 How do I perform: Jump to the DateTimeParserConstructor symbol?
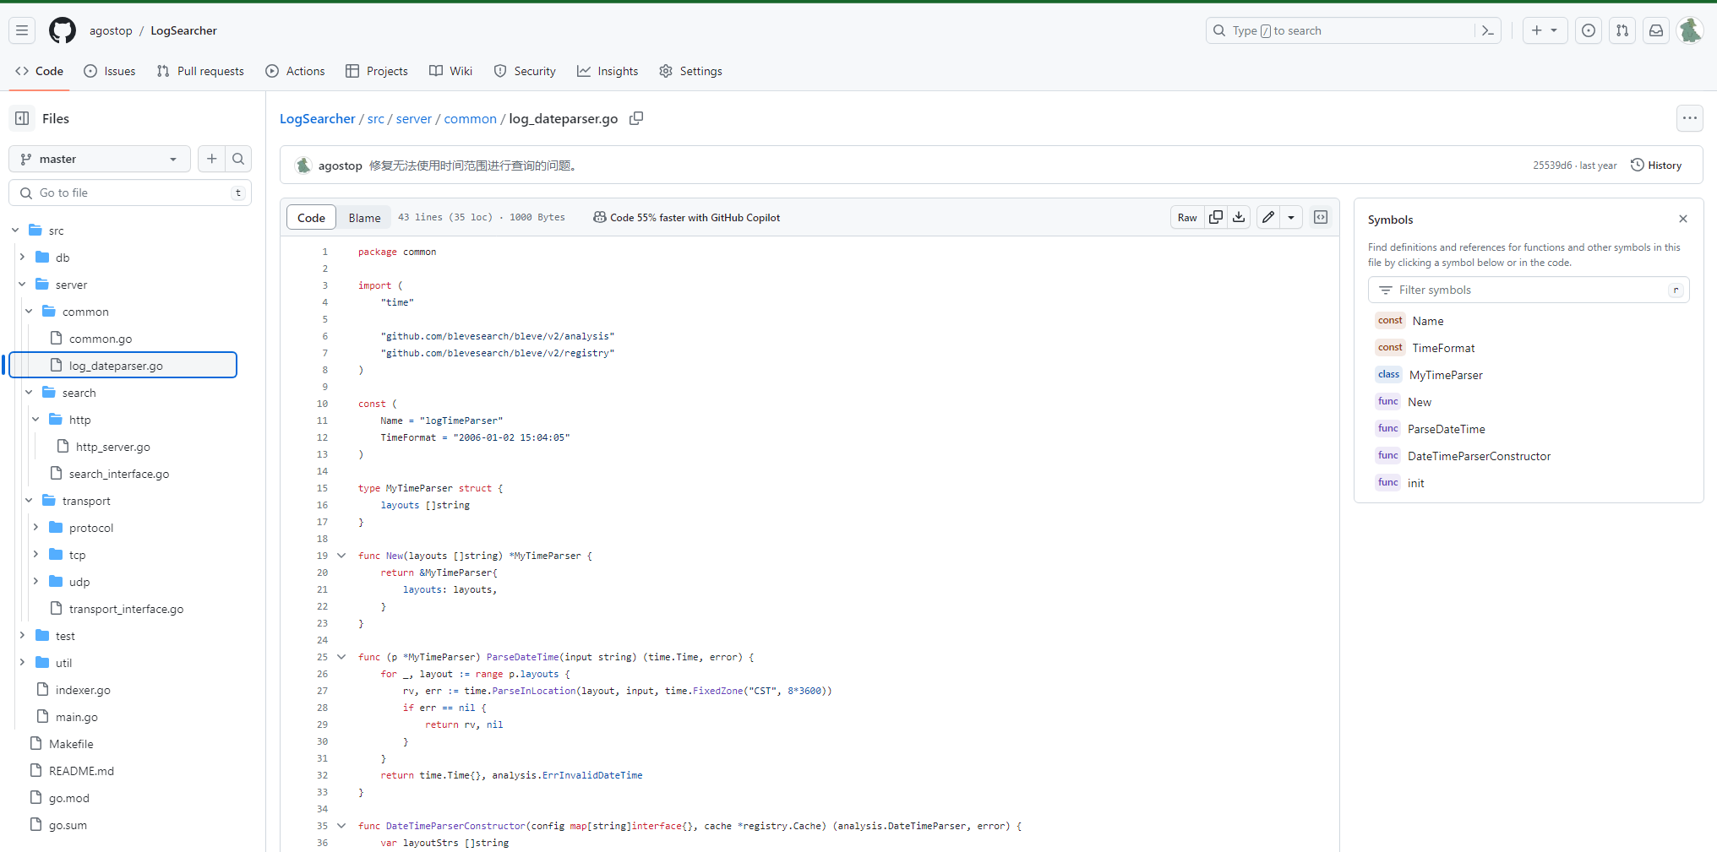tap(1479, 456)
